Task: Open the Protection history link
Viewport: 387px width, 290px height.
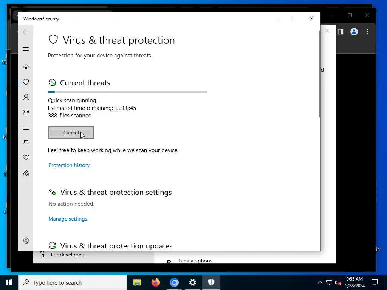Action: point(69,165)
